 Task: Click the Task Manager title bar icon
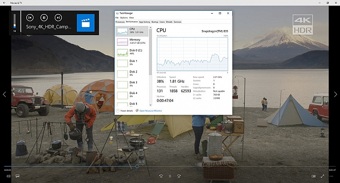pos(117,13)
